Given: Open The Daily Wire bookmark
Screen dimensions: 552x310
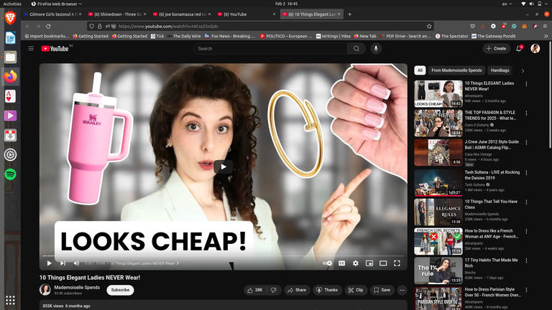Looking at the screenshot, I should (x=184, y=36).
